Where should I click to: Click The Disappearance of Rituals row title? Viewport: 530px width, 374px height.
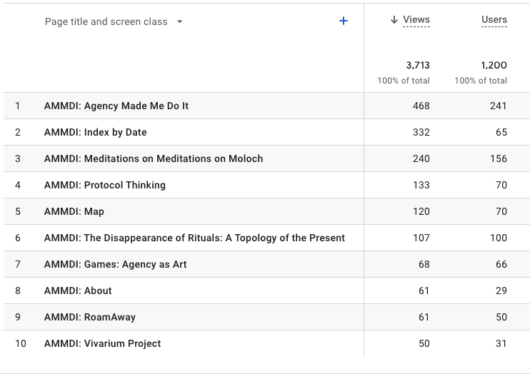[x=194, y=238]
